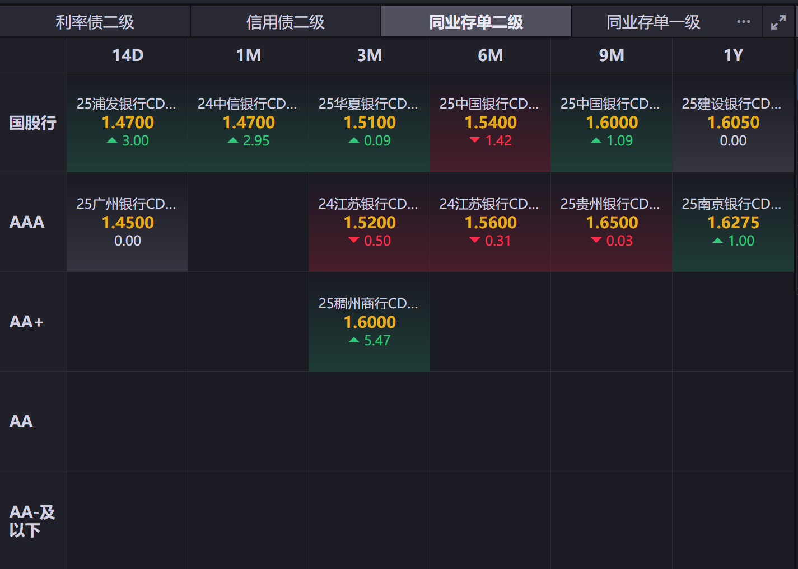Click the 1M column header
Screen dimensions: 798x569
point(249,55)
